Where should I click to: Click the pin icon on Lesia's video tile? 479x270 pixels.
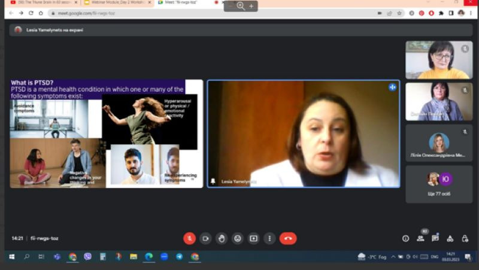[x=213, y=181]
